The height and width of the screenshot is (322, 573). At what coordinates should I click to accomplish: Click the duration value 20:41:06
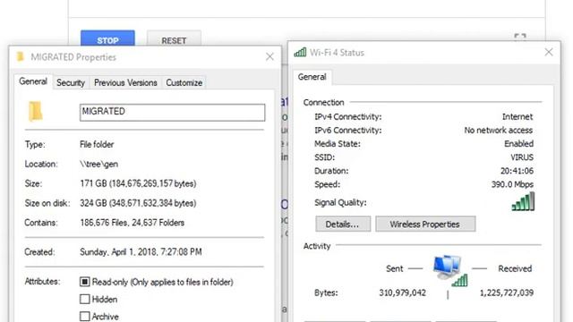(517, 171)
